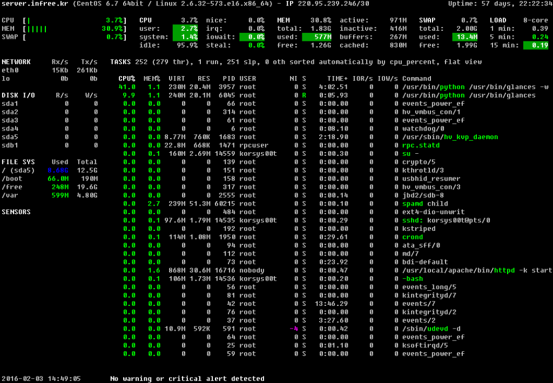The width and height of the screenshot is (553, 383).
Task: Click the / (sda5) filesystem used 8.68G
Action: [58, 170]
